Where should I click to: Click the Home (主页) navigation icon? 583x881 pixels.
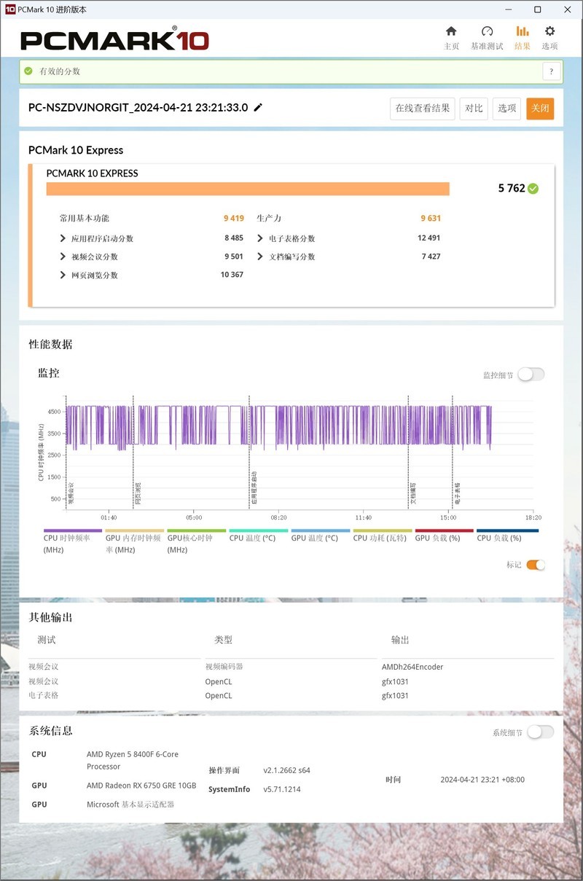coord(450,32)
